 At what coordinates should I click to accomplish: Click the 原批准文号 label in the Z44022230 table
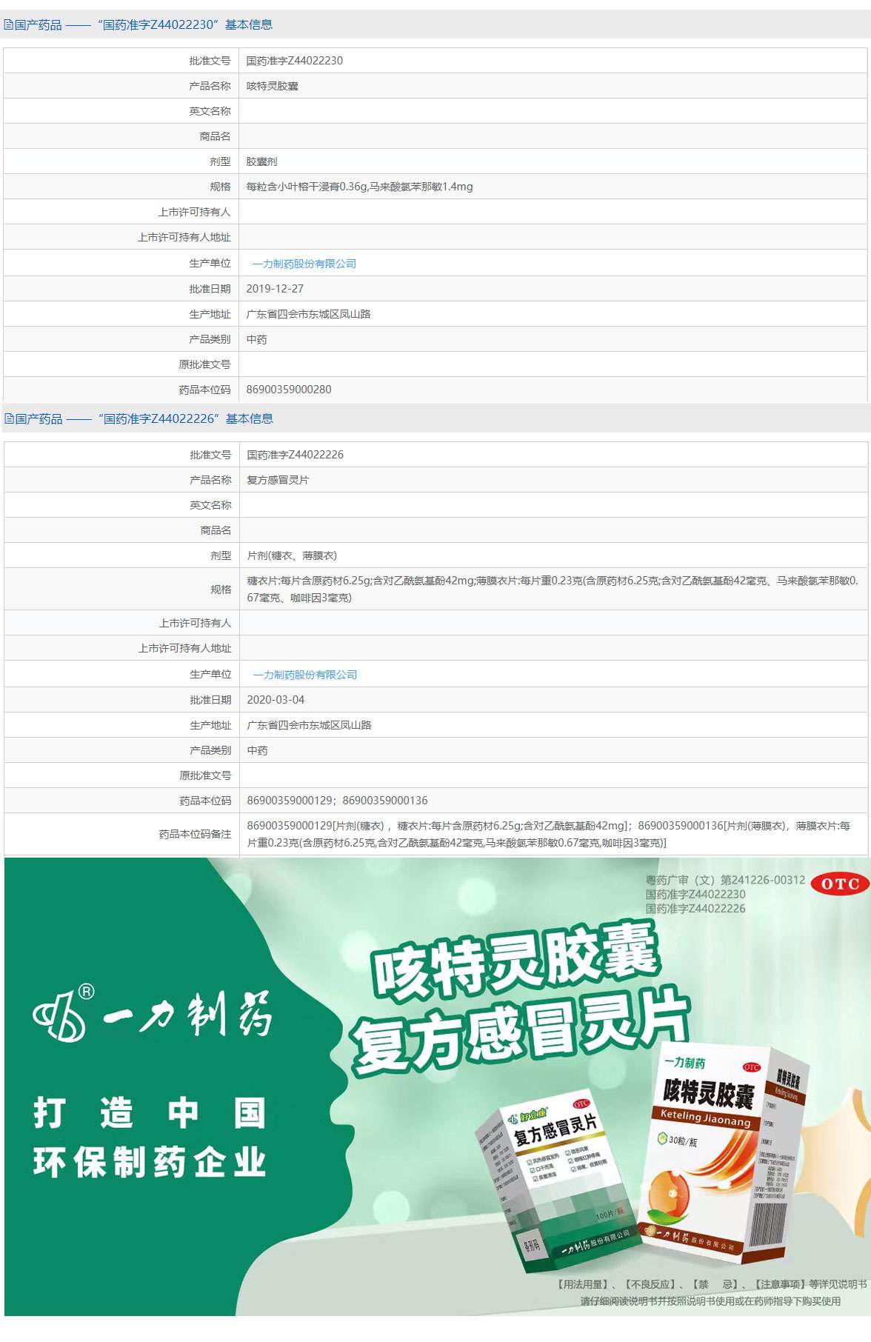pyautogui.click(x=204, y=364)
